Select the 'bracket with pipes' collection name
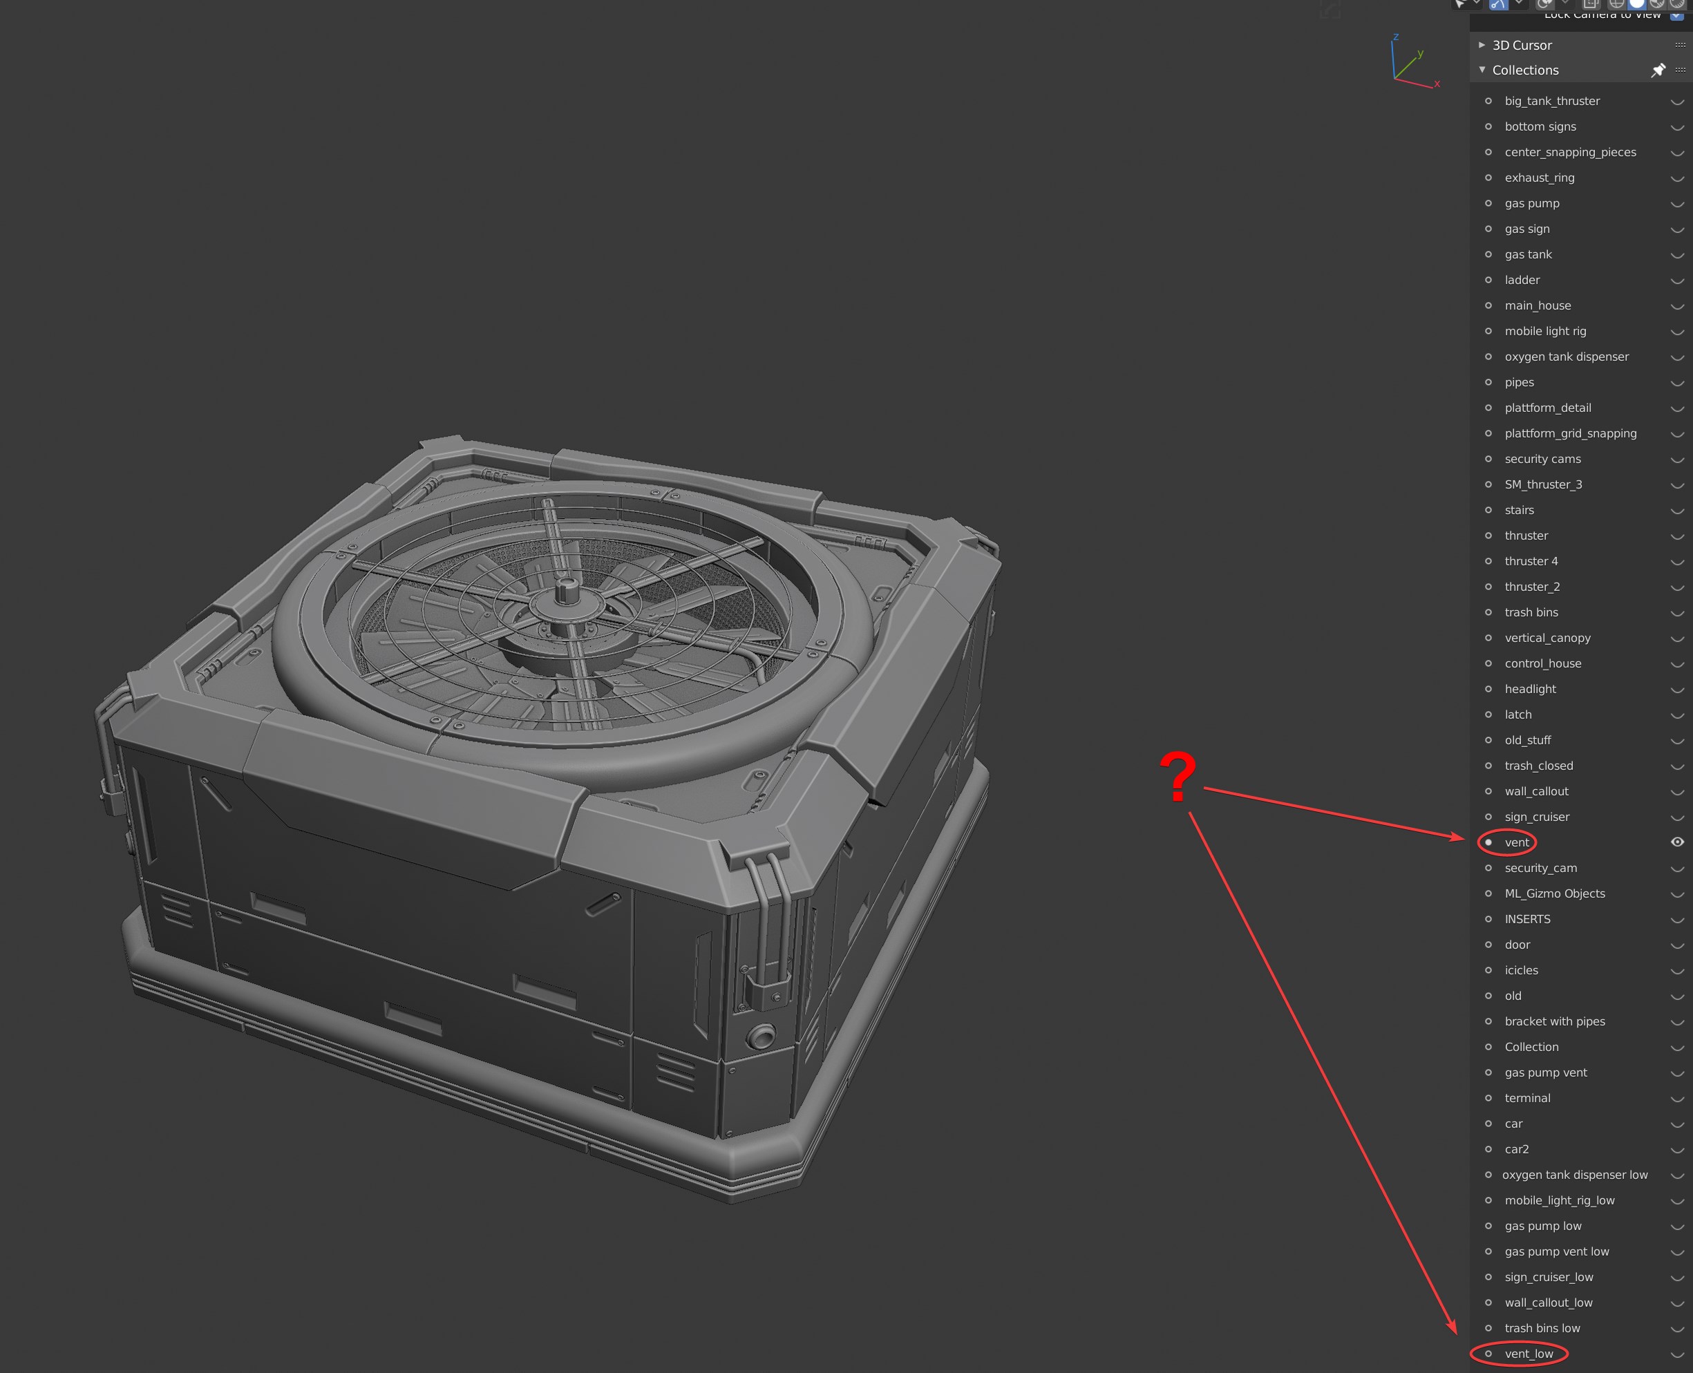The image size is (1693, 1373). click(1554, 1022)
